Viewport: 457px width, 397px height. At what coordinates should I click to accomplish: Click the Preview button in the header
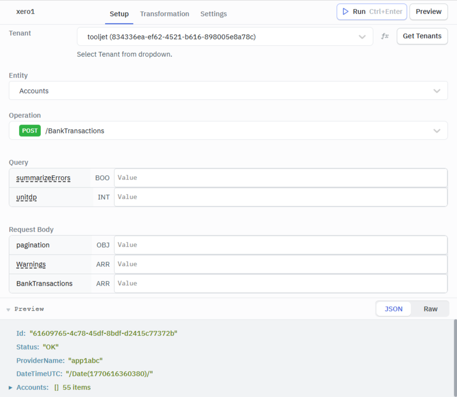(x=428, y=12)
